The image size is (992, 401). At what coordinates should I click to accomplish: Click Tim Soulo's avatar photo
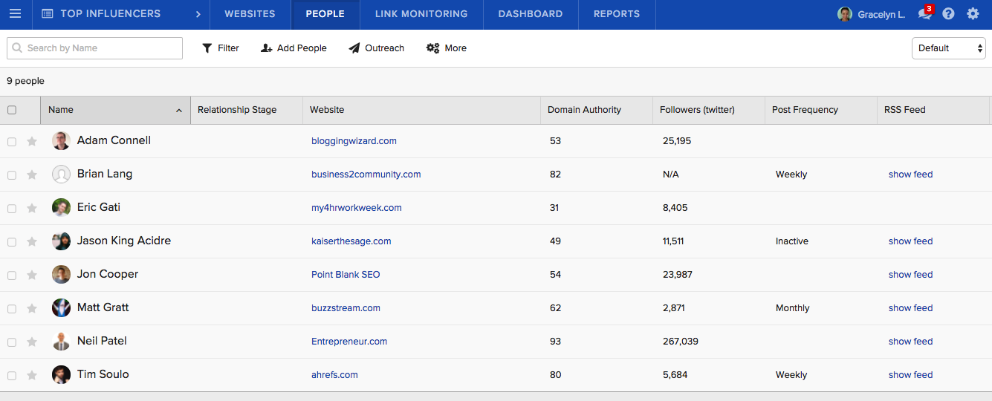point(61,375)
